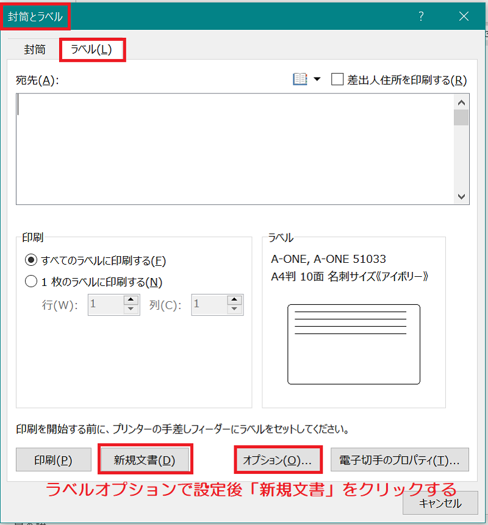
Task: Enable the 差出人住所を印刷する checkbox
Action: pos(337,79)
